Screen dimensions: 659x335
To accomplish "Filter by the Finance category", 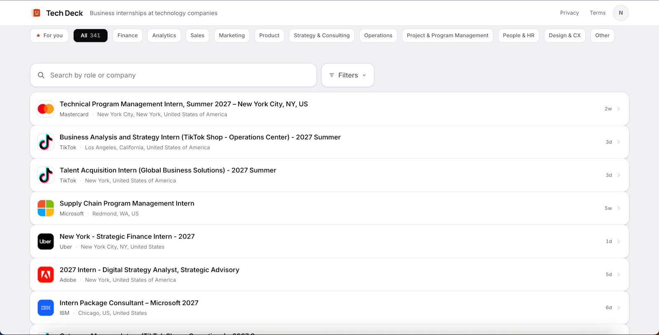I will pyautogui.click(x=128, y=35).
